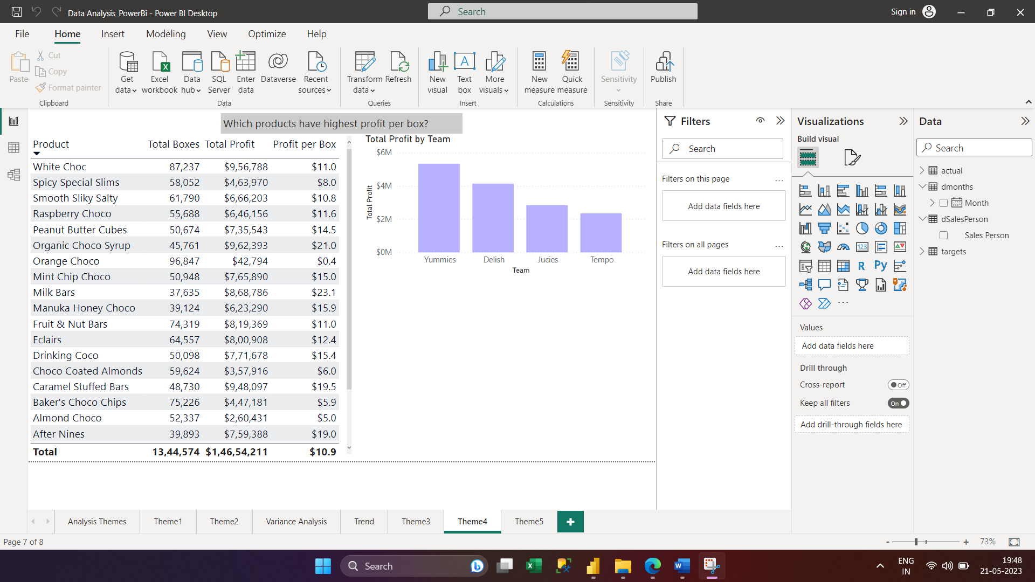Switch to Table view in left sidebar
Viewport: 1035px width, 582px height.
tap(13, 148)
